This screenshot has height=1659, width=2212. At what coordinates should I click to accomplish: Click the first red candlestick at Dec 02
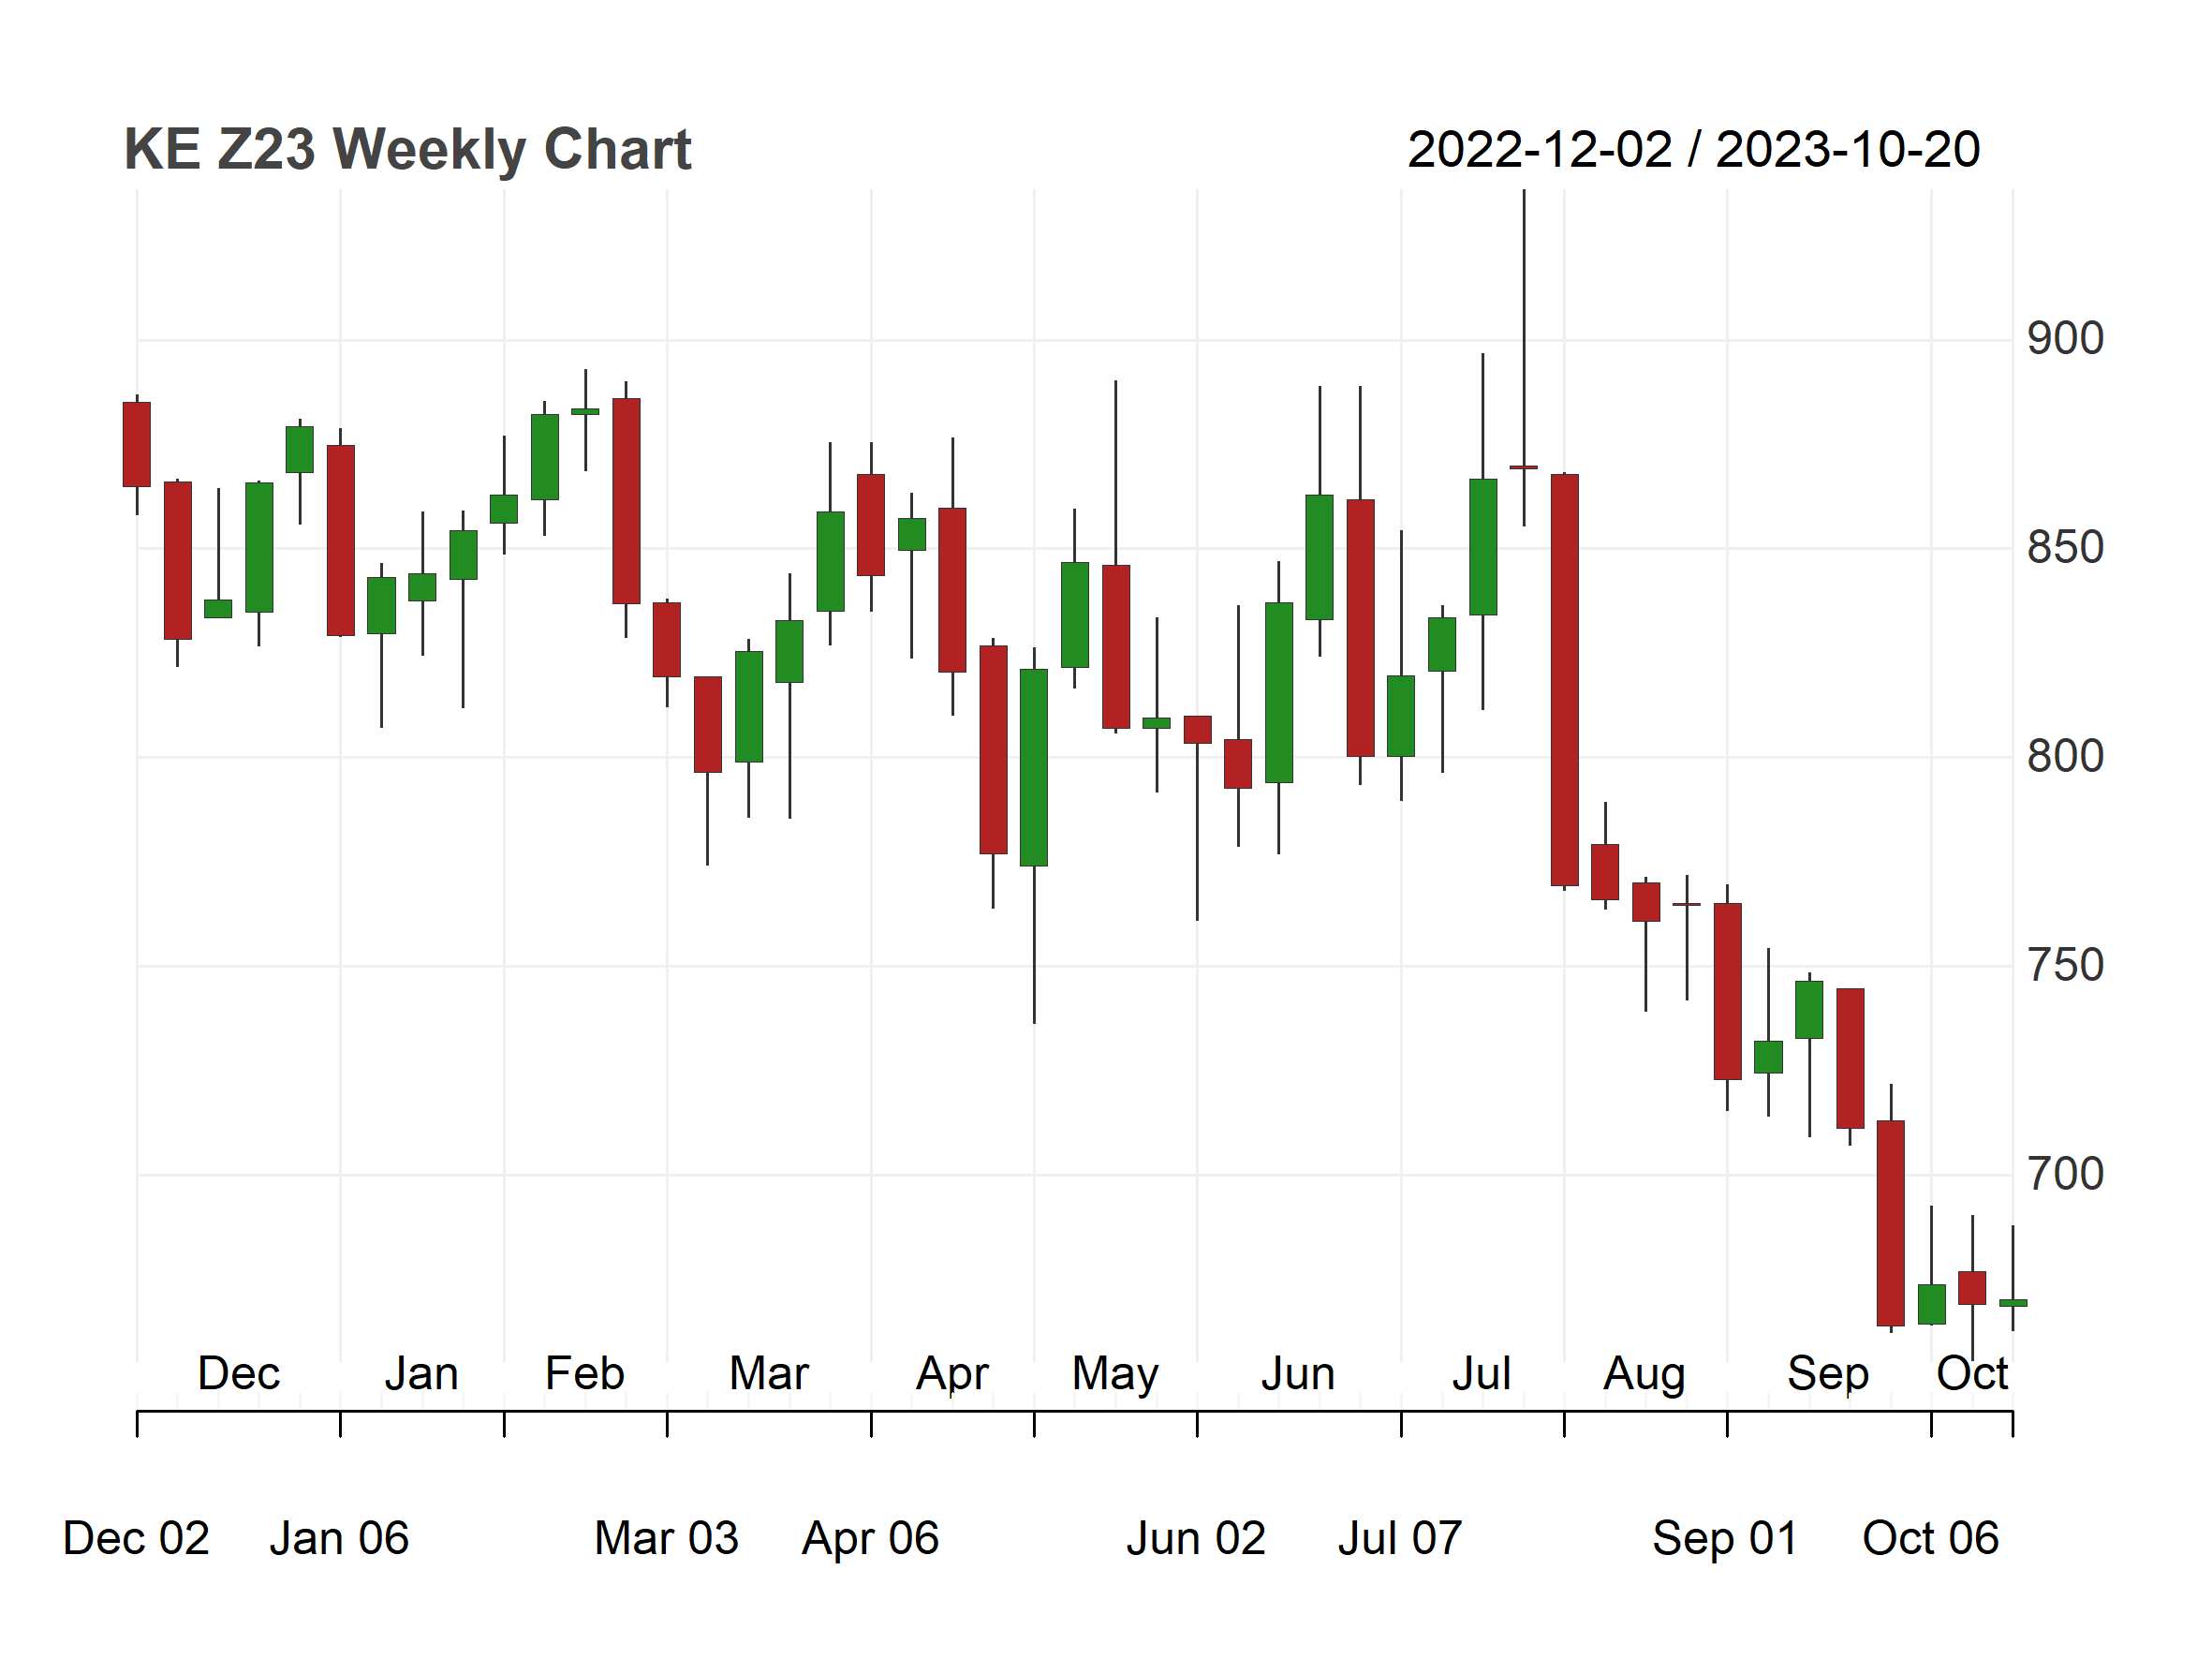pyautogui.click(x=137, y=444)
